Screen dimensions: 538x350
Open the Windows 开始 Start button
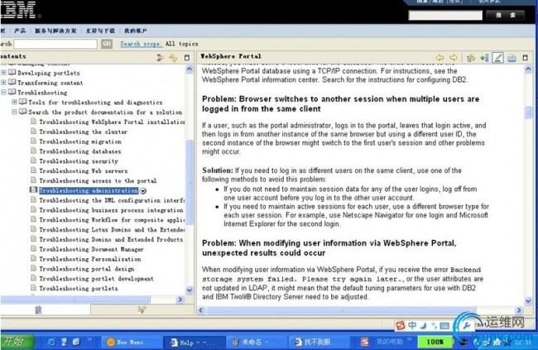(17, 342)
